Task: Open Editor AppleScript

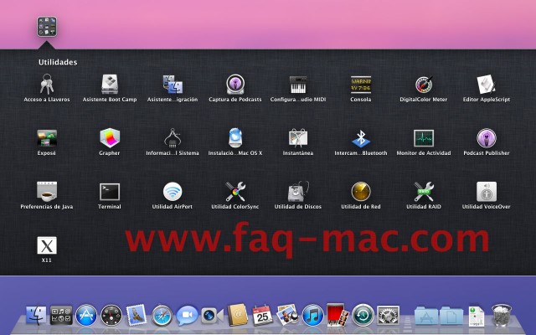Action: [486, 85]
